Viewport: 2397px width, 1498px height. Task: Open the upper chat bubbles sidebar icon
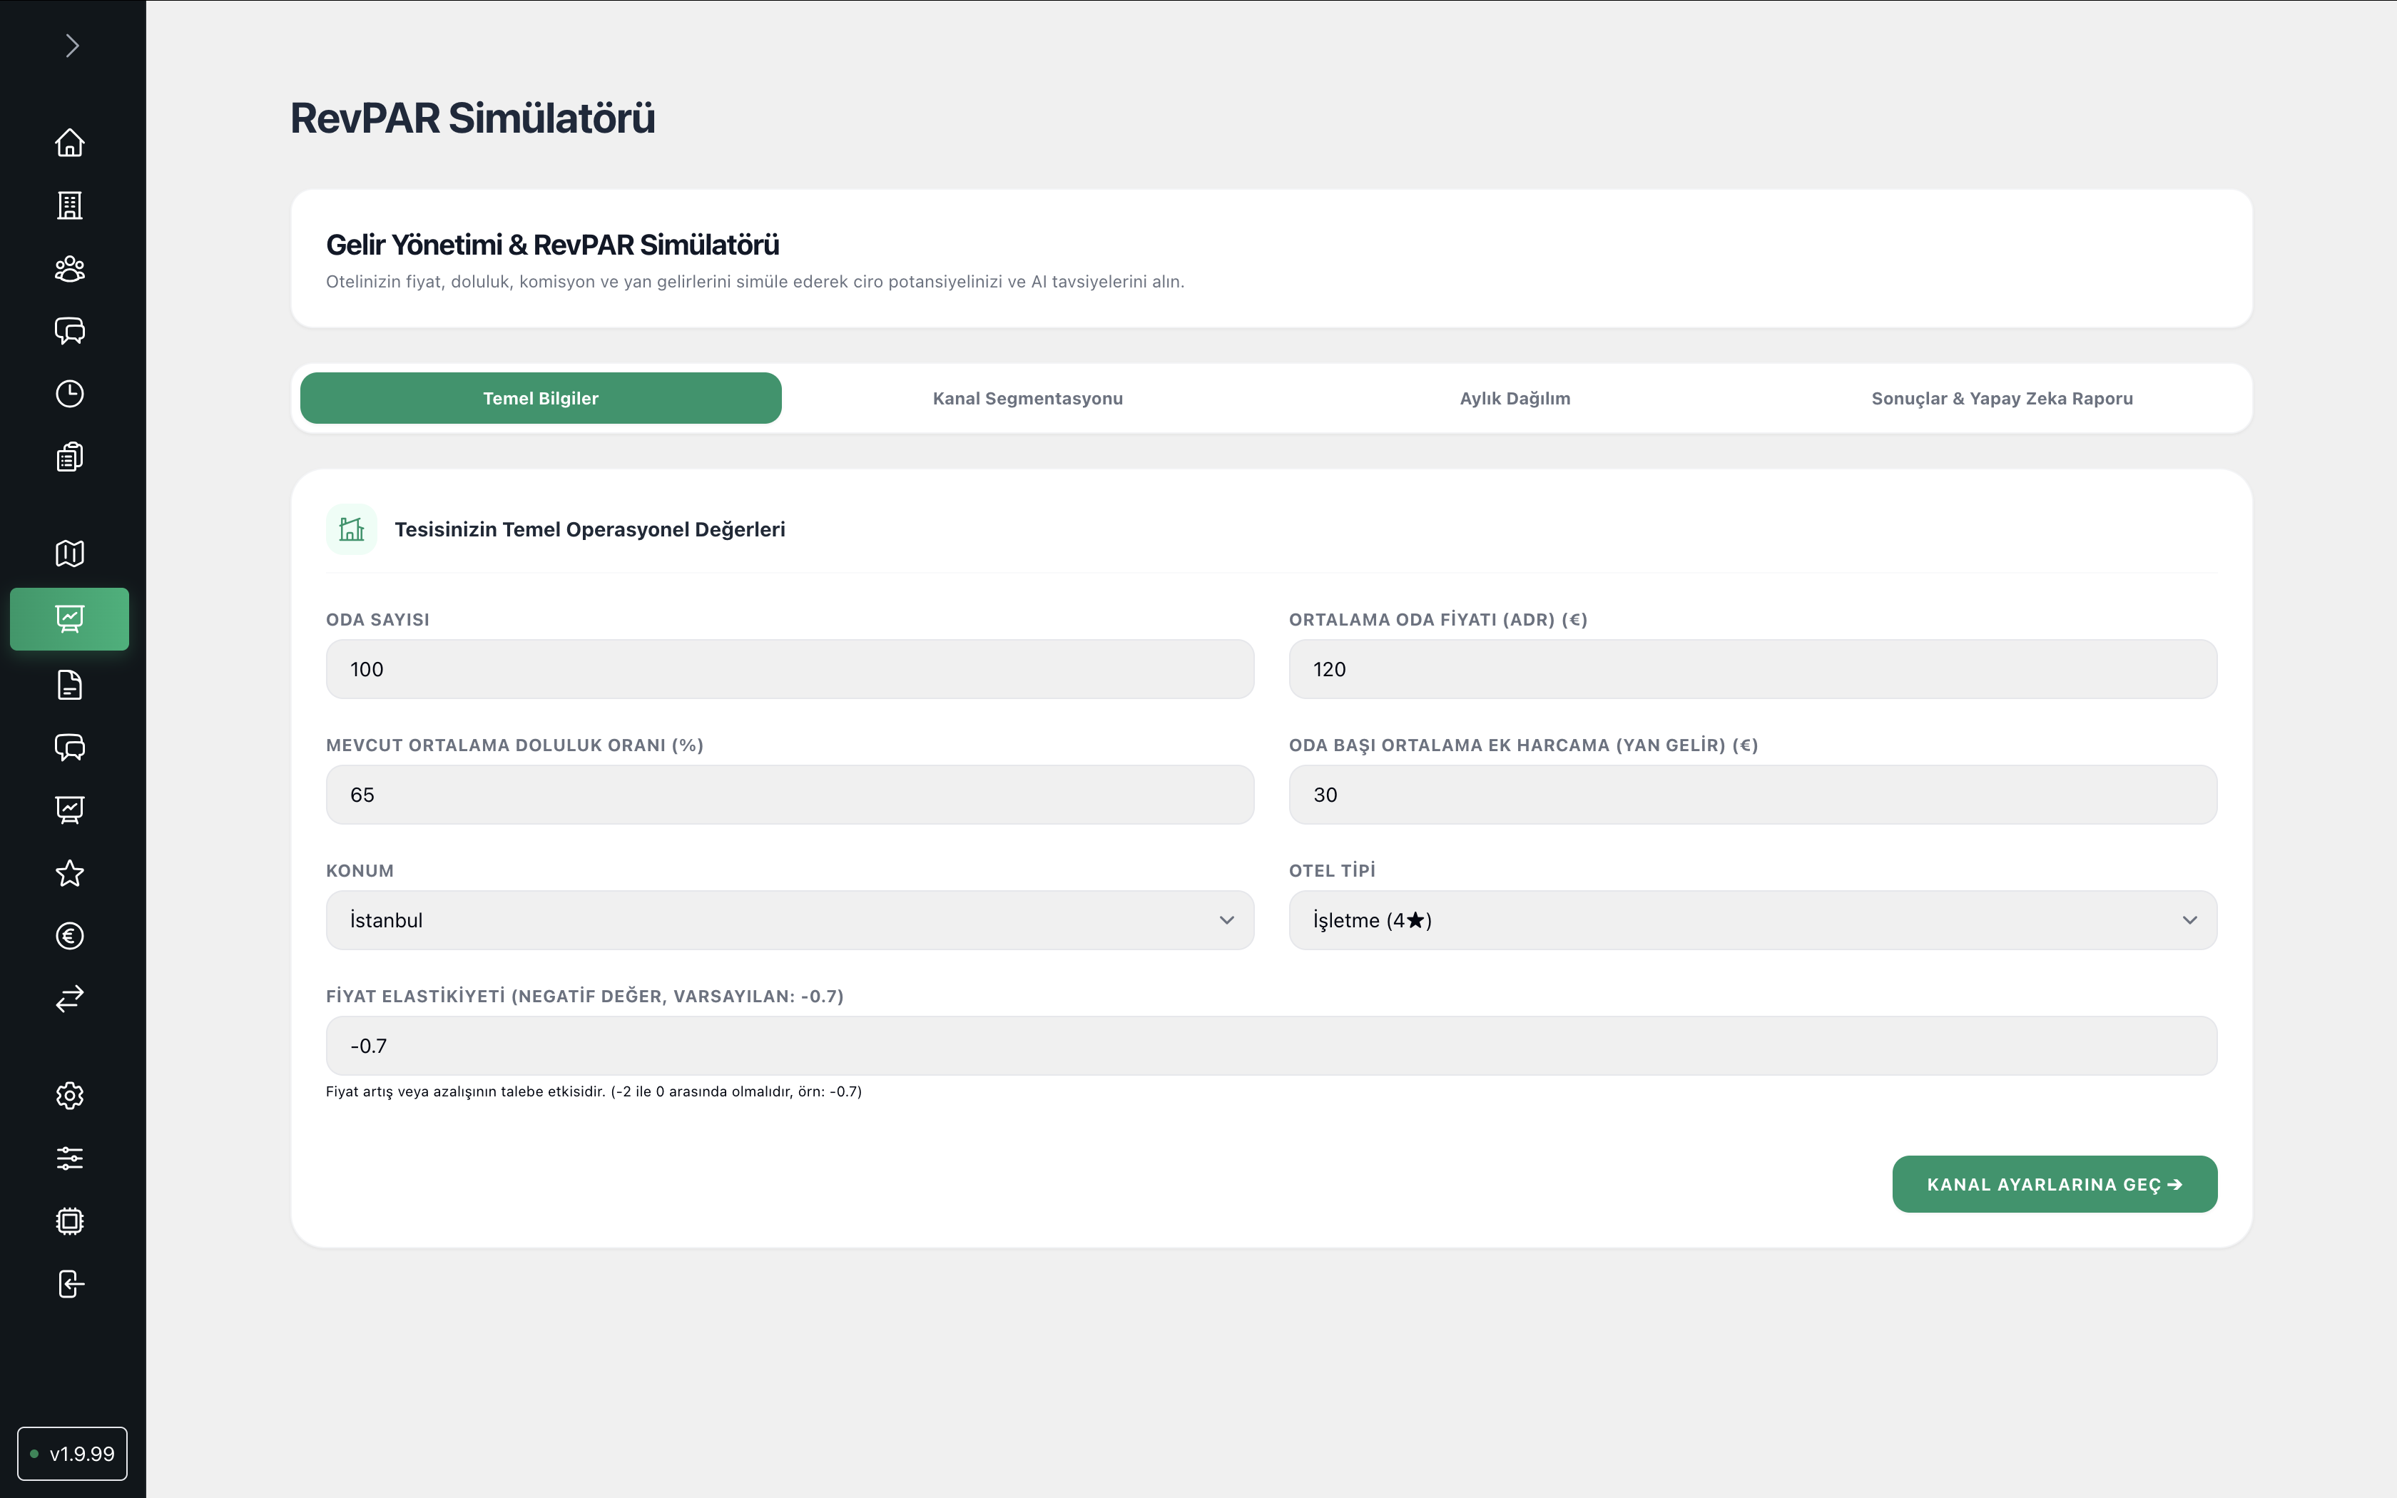[x=69, y=331]
